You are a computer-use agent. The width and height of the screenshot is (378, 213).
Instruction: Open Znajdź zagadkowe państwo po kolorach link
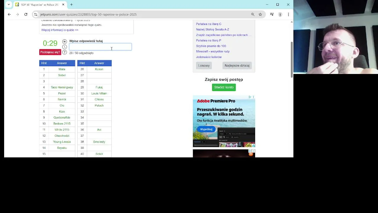point(224,35)
